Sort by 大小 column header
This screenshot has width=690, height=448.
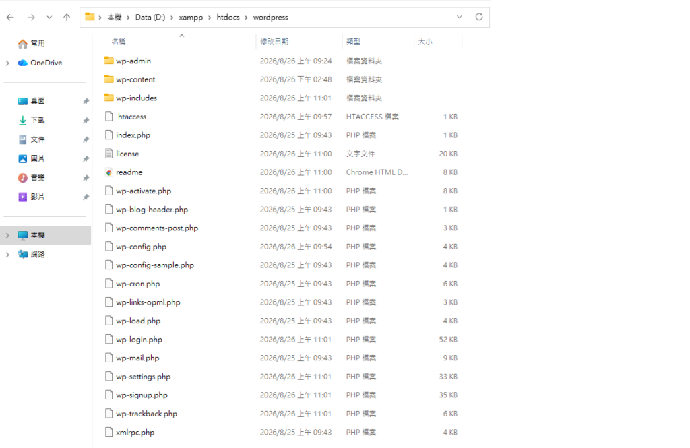[425, 42]
